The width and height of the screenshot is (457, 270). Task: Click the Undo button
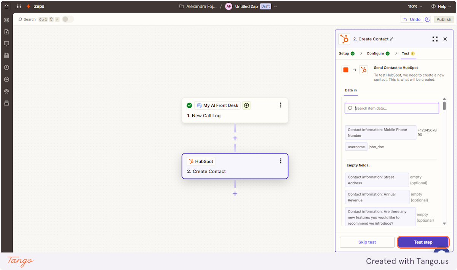point(412,19)
